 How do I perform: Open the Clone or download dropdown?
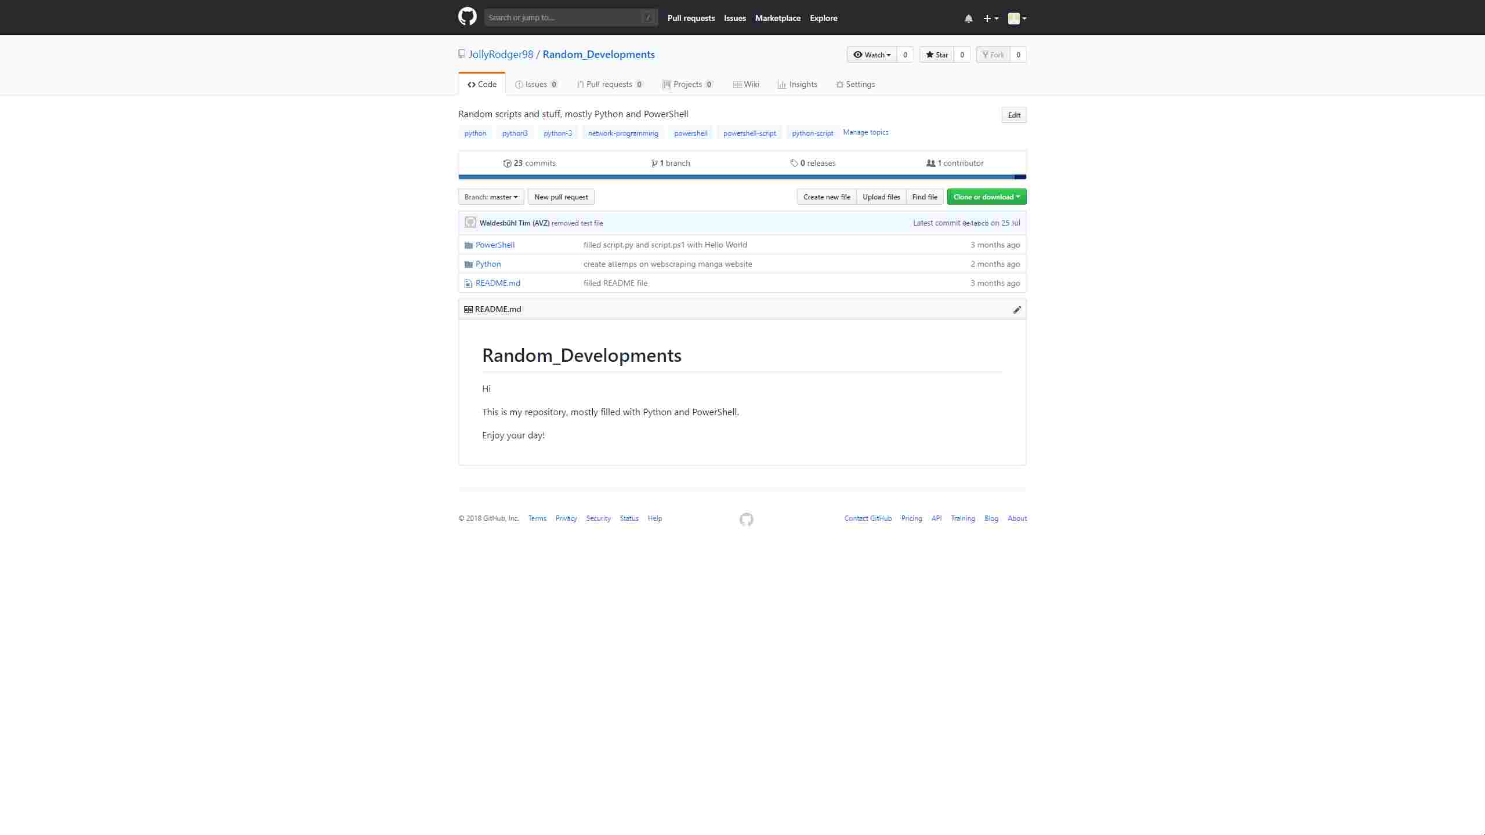point(987,197)
